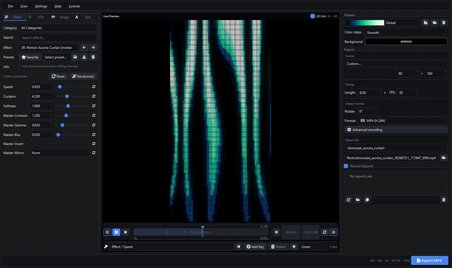The image size is (452, 268).
Task: Open the left timeline menu icon
Action: (x=107, y=232)
